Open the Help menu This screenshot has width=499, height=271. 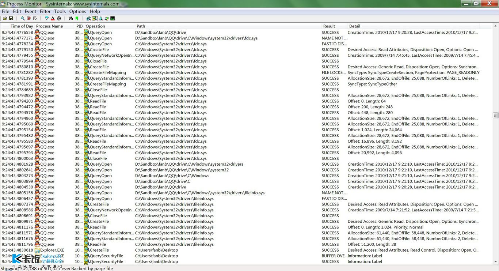pyautogui.click(x=95, y=11)
